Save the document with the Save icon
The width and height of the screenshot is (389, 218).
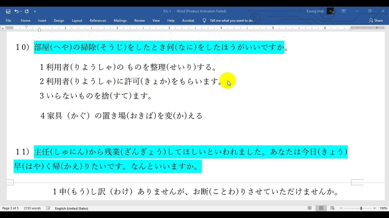[x=8, y=11]
